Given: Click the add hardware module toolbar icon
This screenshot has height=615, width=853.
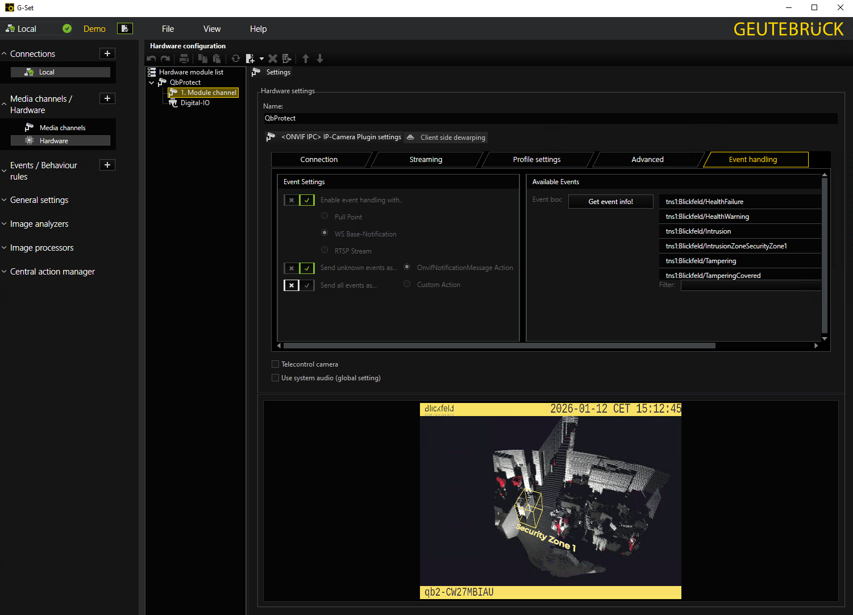Looking at the screenshot, I should pos(250,59).
